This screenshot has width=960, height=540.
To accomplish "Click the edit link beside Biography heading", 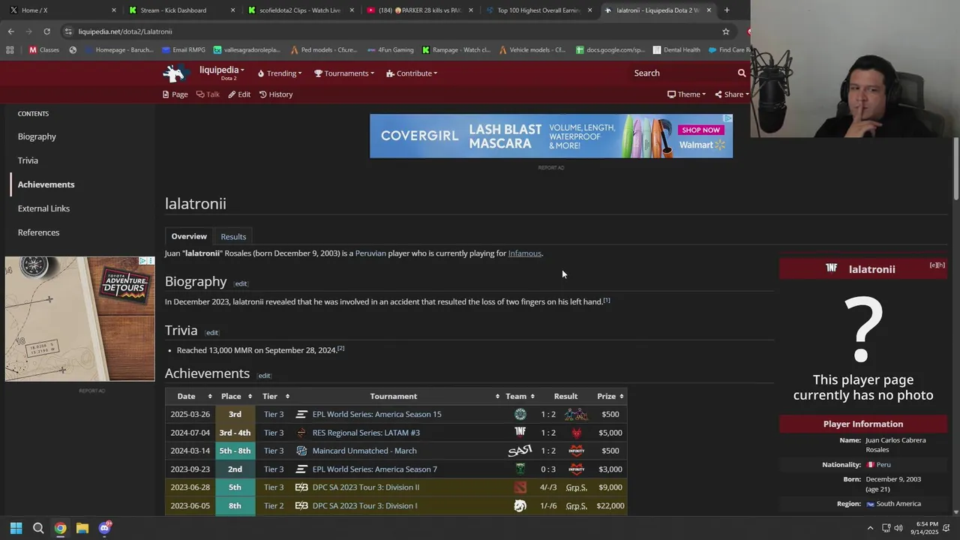I will (241, 283).
